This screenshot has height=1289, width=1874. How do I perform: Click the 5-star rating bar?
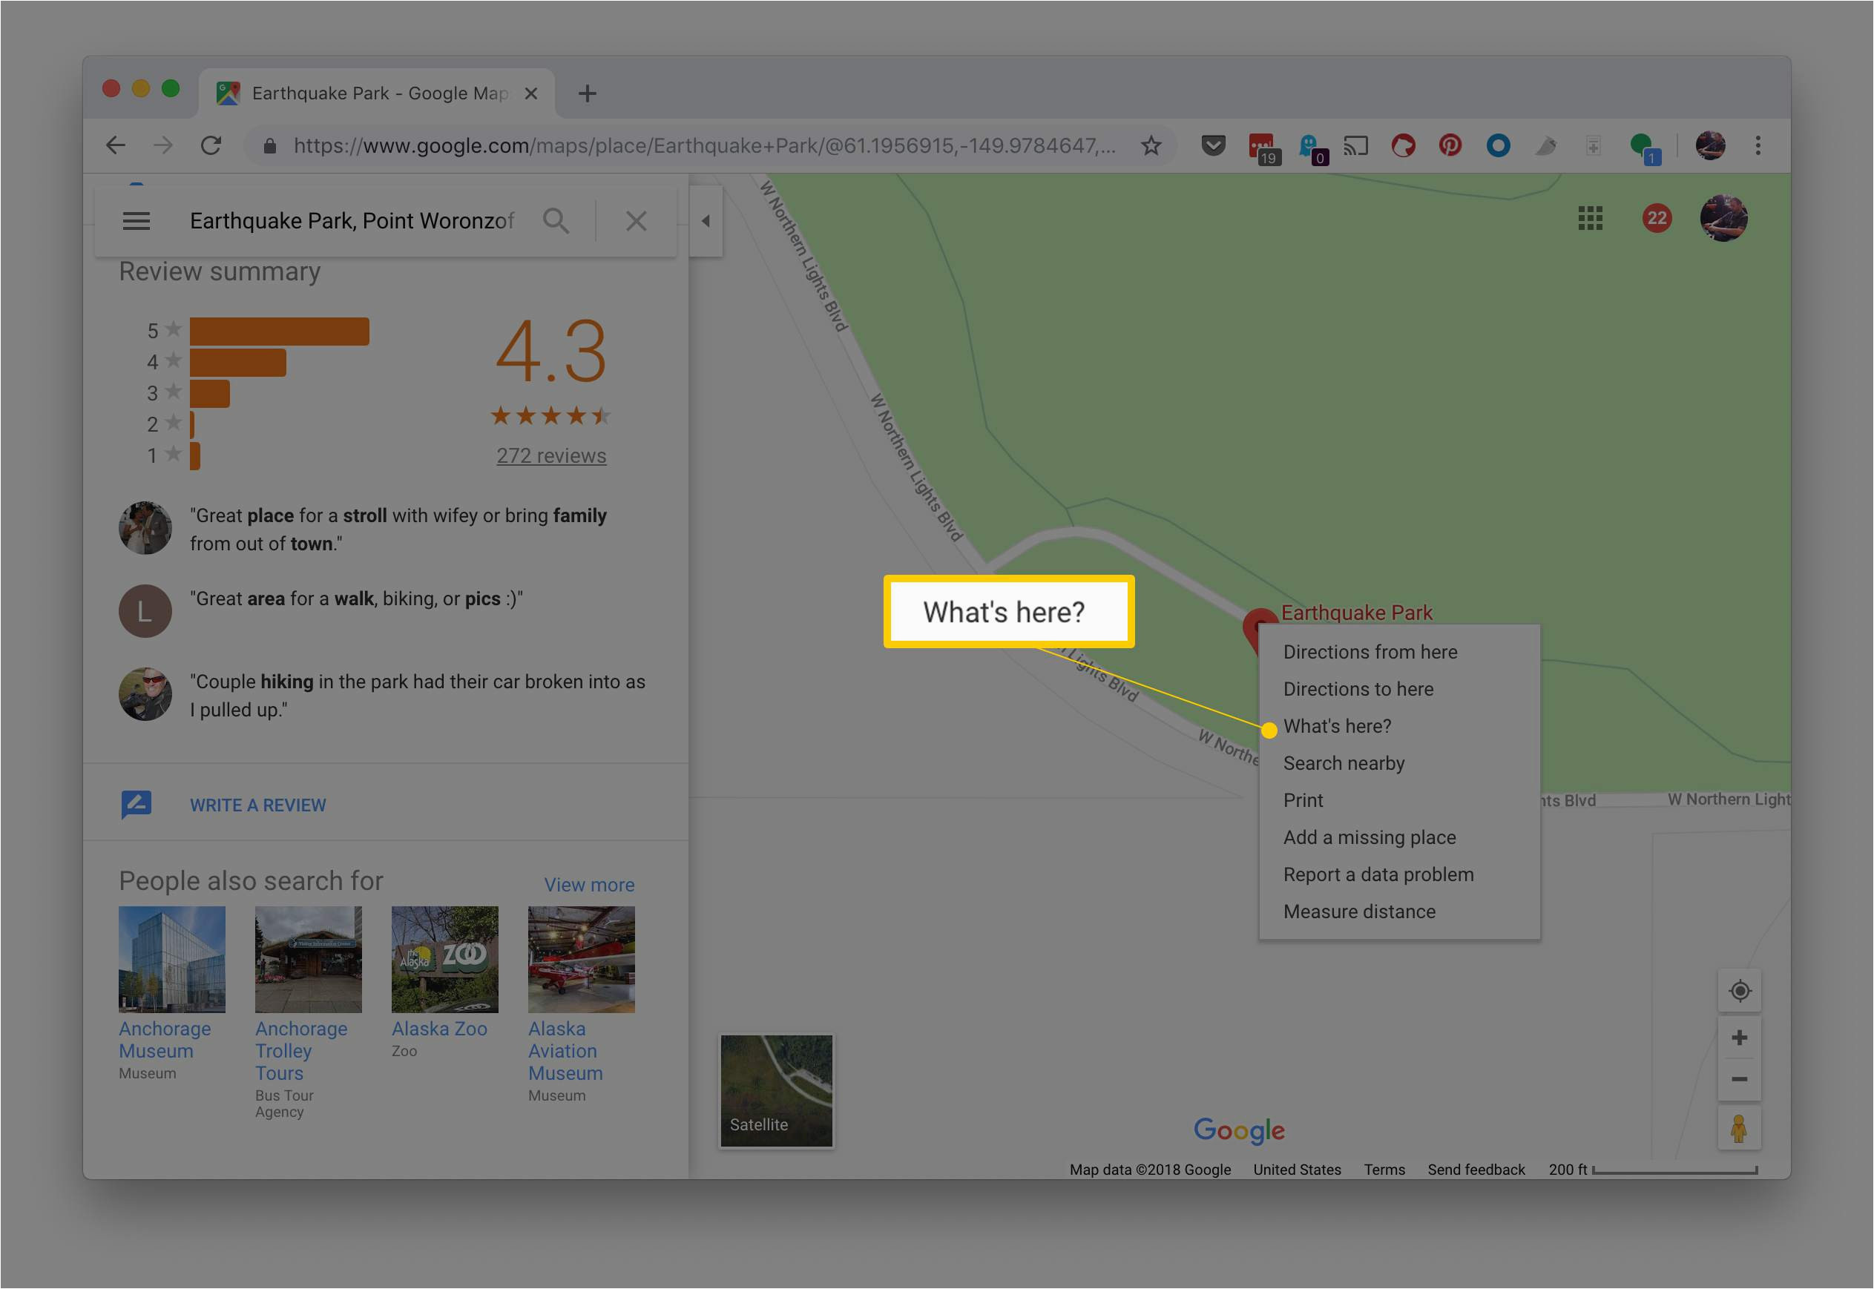pyautogui.click(x=279, y=331)
